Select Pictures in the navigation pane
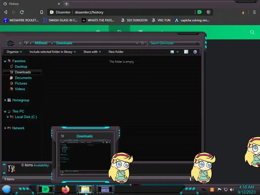Image resolution: width=260 pixels, height=195 pixels. (21, 83)
